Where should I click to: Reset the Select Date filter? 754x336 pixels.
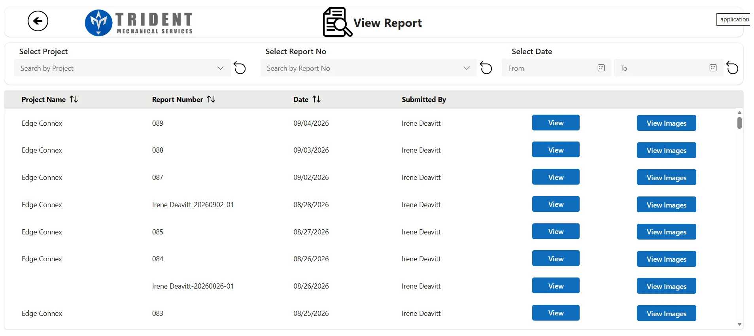pos(732,68)
